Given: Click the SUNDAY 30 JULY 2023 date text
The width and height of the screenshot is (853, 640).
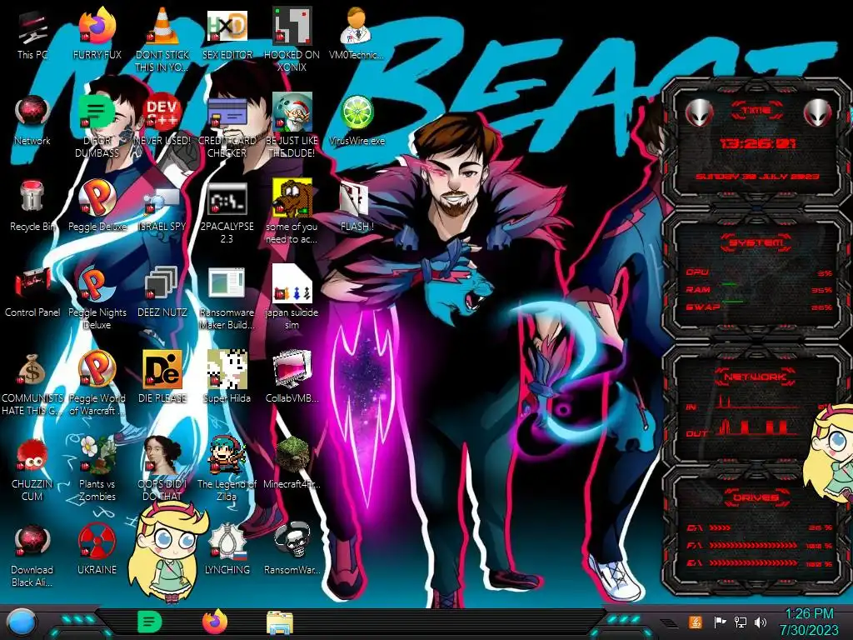Looking at the screenshot, I should 757,177.
